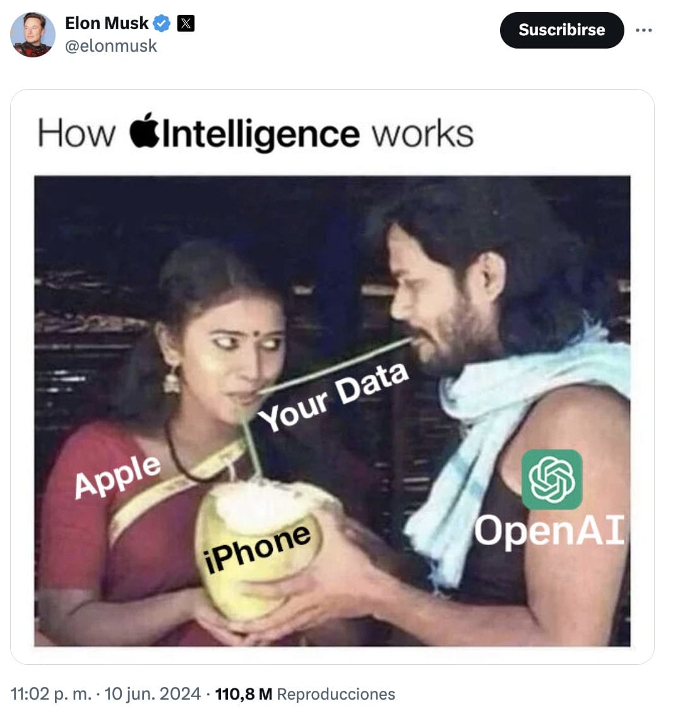Screen dimensions: 673x723
Task: Open the round profile avatar photo
Action: click(33, 35)
